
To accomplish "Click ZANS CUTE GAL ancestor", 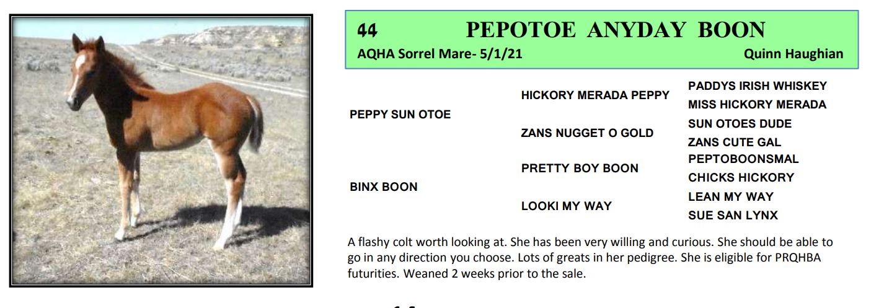I will coord(735,143).
